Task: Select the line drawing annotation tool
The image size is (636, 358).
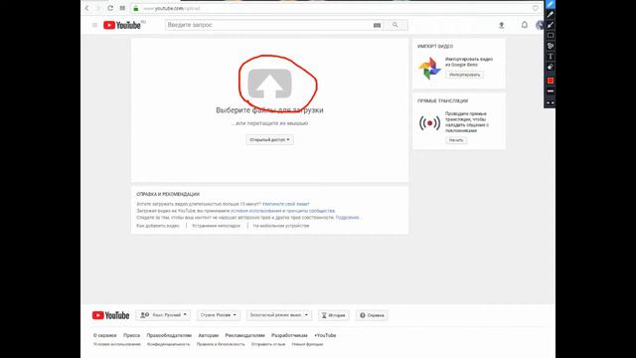Action: tap(551, 15)
